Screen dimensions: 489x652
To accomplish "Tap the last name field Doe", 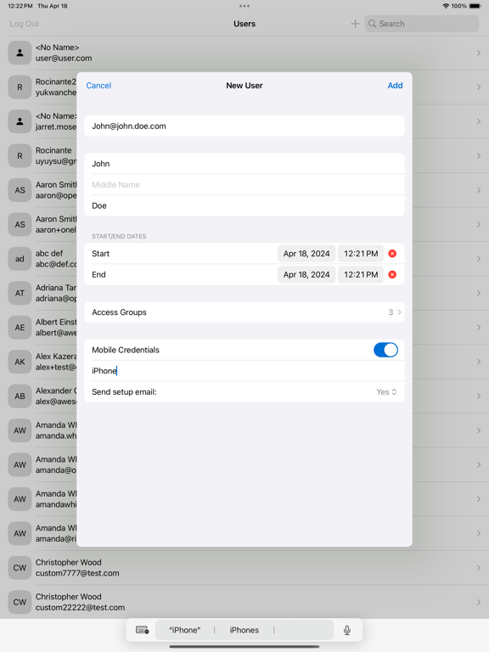I will tap(244, 205).
